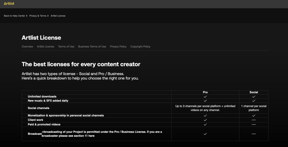Switch to the Privacy Policy tab
This screenshot has height=147, width=288.
118,47
